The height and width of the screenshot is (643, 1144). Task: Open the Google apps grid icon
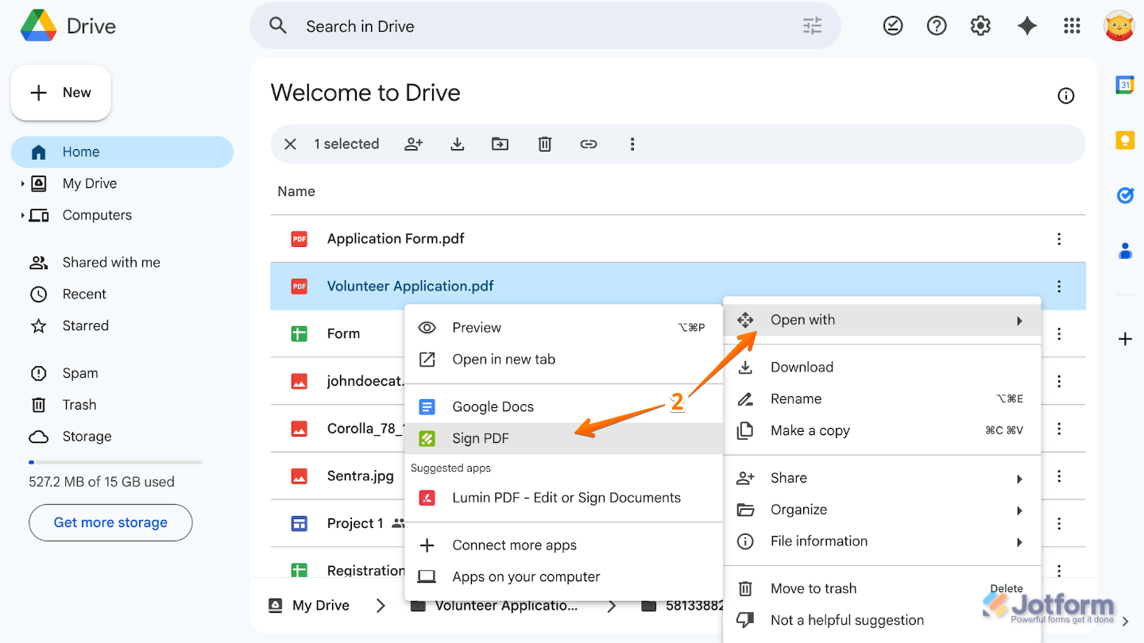click(1072, 25)
